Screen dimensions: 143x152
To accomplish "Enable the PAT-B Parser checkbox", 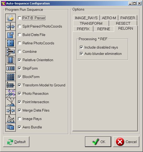I will coord(19,18).
